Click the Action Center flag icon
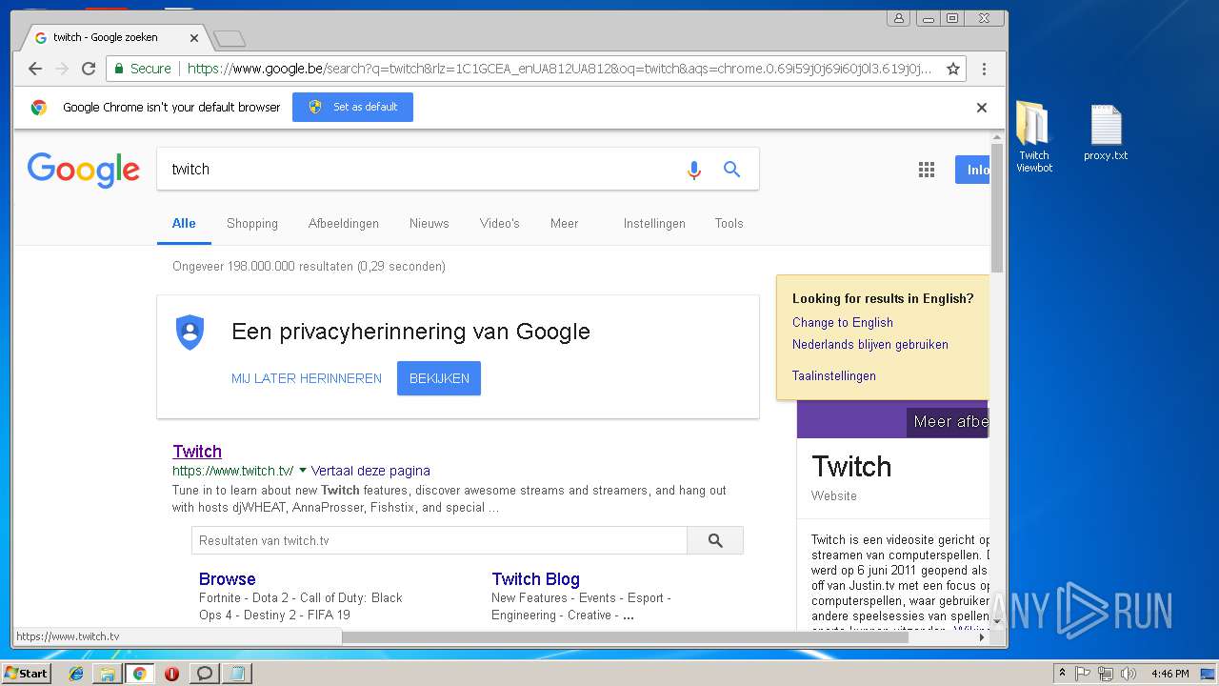Viewport: 1219px width, 686px height. 1084,674
